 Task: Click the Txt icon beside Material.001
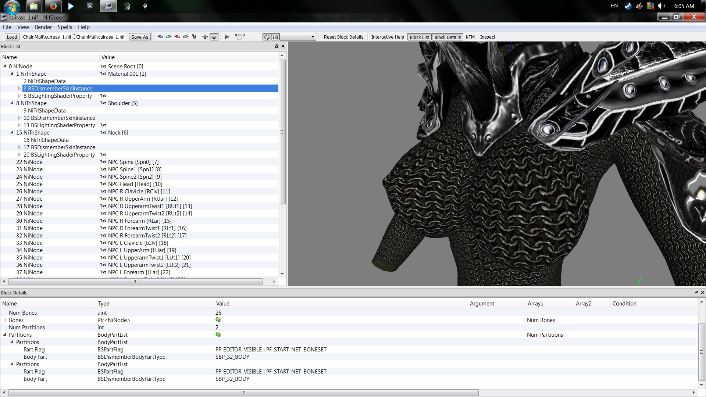click(x=103, y=74)
